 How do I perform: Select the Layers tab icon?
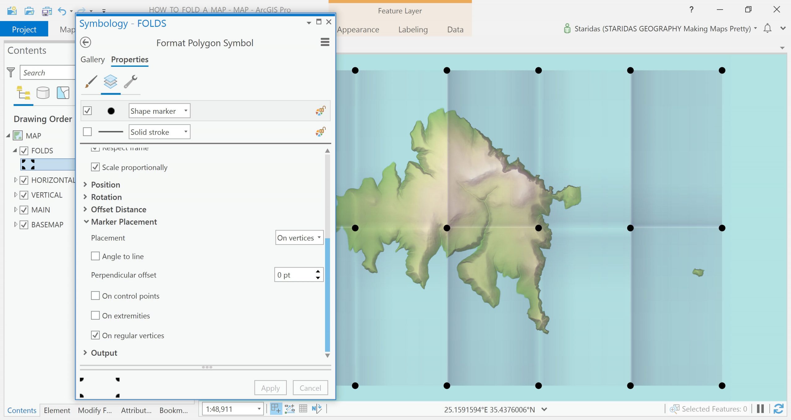pyautogui.click(x=111, y=82)
